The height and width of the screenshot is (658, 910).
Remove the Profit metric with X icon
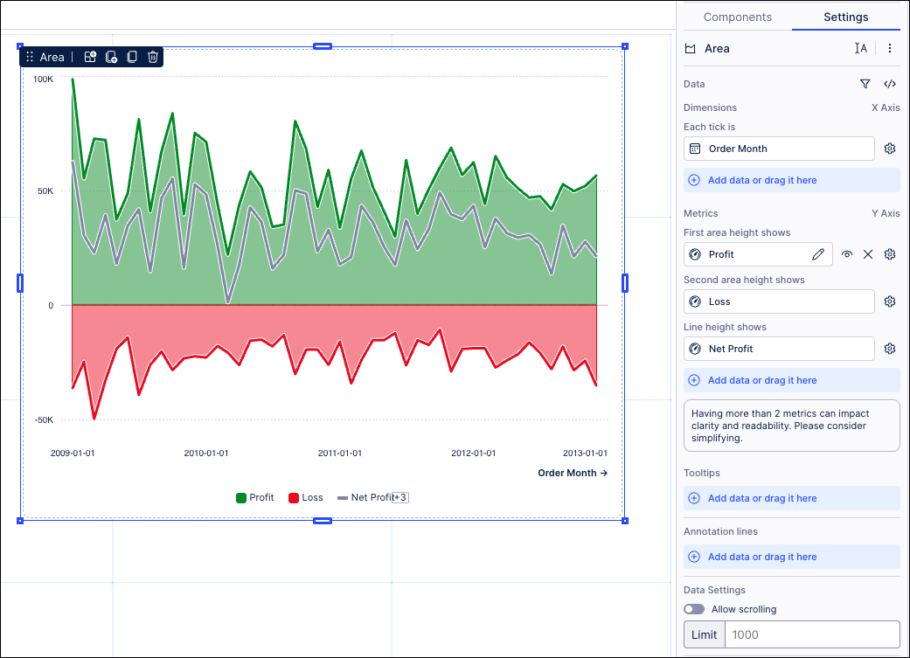click(x=868, y=254)
